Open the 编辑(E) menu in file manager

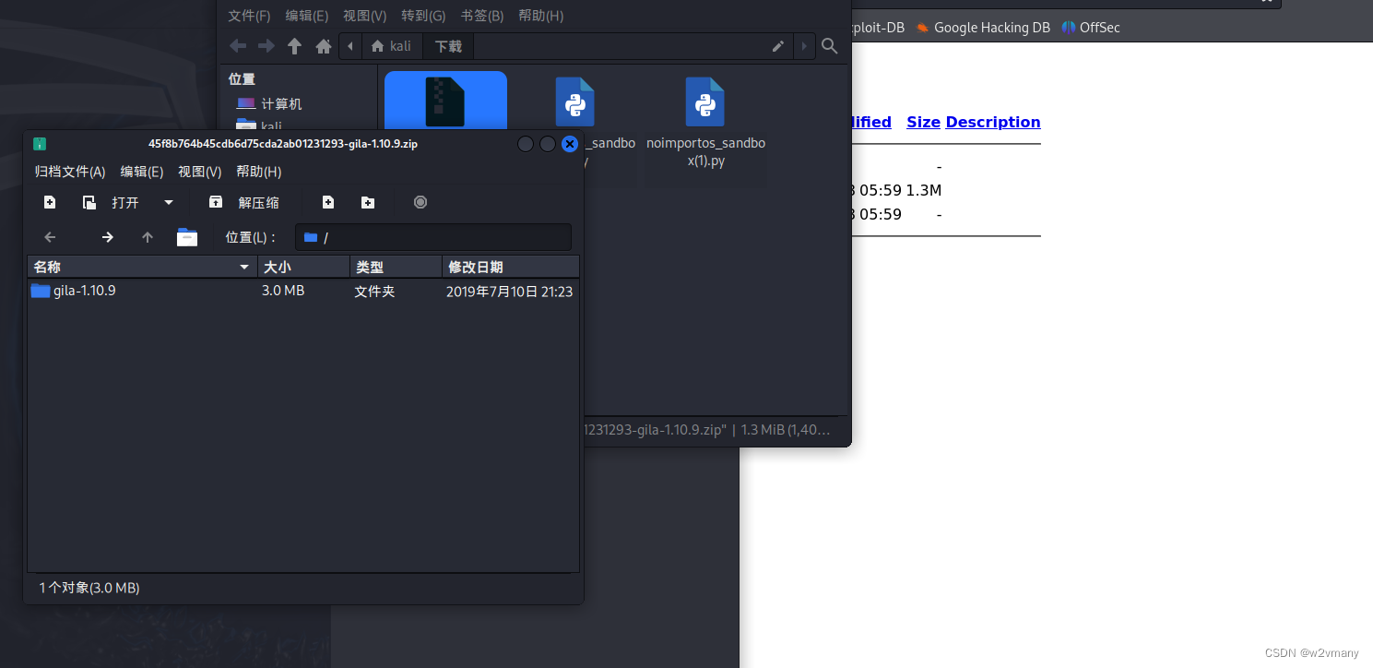point(307,16)
